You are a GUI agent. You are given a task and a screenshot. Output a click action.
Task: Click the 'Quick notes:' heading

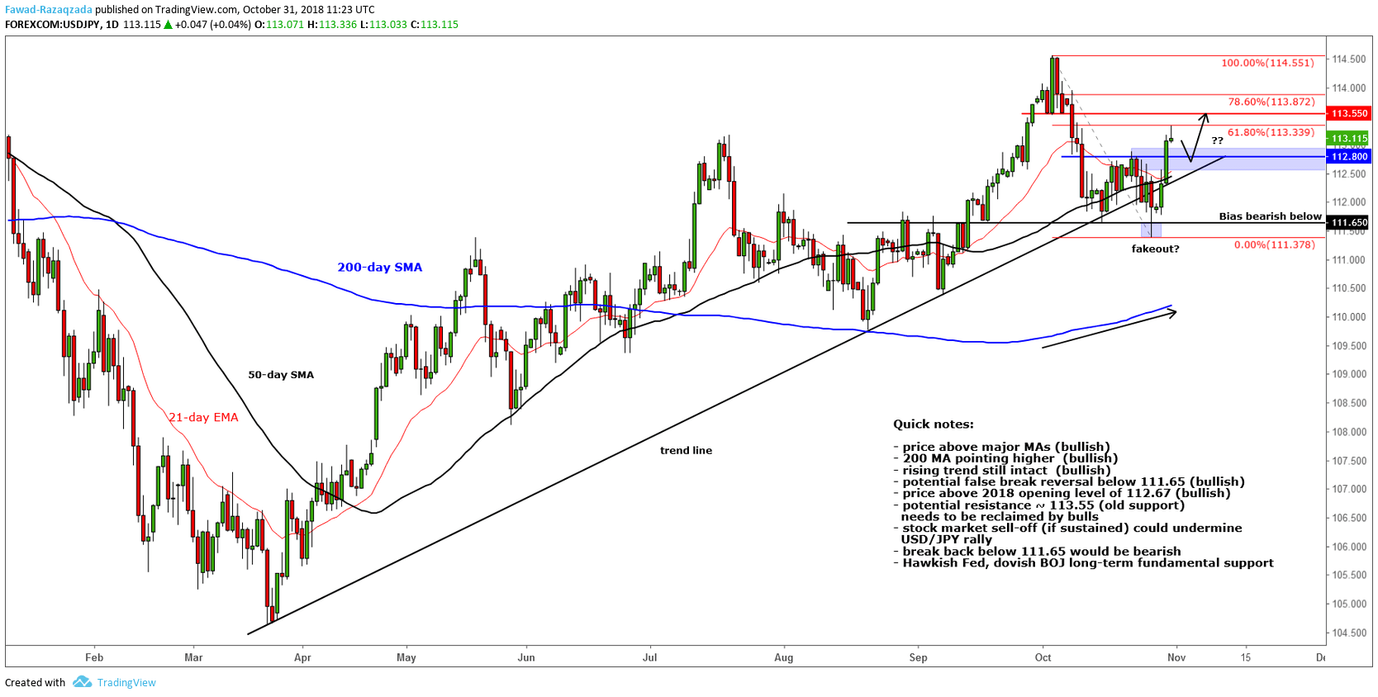point(934,424)
